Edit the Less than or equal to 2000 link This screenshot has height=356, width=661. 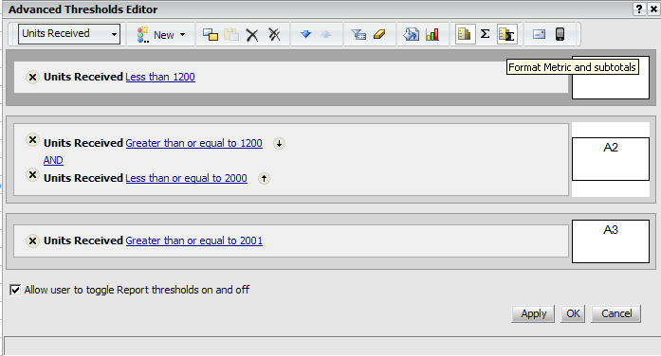tap(186, 178)
